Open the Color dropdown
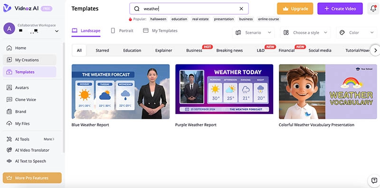This screenshot has width=380, height=188. 357,33
